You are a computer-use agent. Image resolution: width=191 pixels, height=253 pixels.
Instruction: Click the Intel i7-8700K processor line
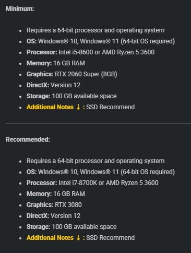92,183
